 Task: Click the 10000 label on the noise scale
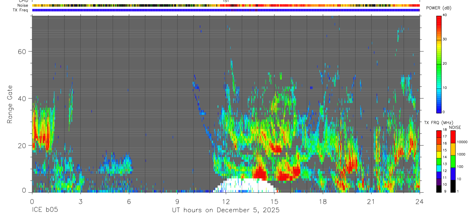[463, 142]
